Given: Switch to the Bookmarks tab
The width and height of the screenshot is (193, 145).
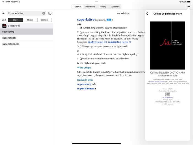Looking at the screenshot, I should (x=90, y=7).
